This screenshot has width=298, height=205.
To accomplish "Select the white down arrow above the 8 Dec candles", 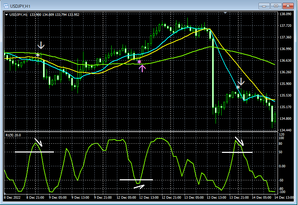I will pyautogui.click(x=41, y=45).
